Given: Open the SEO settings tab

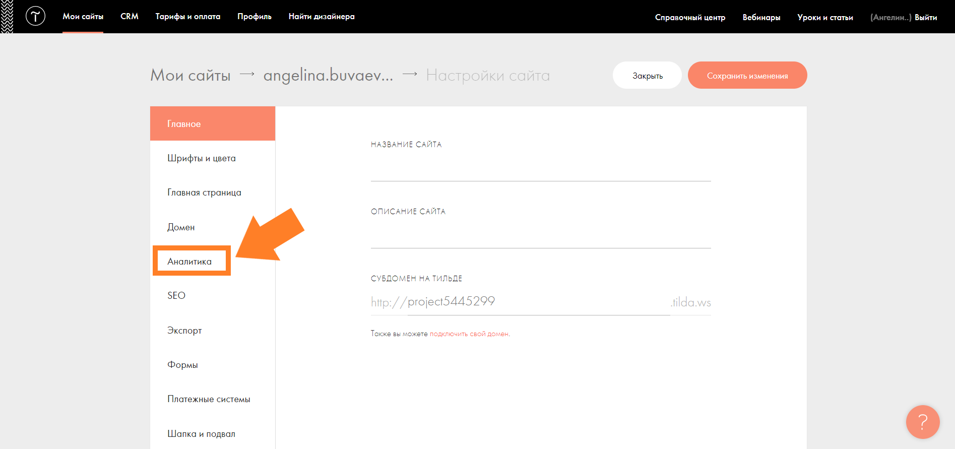Looking at the screenshot, I should [176, 296].
